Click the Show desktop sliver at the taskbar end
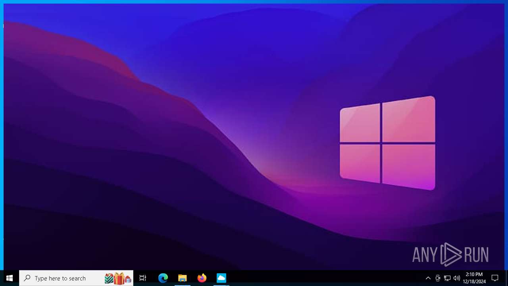This screenshot has width=508, height=286. (507, 278)
